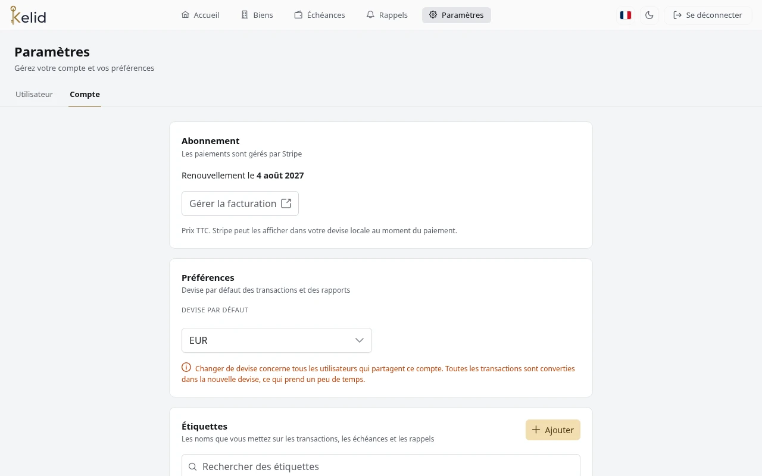
Task: Add a new étiquette with Ajouter
Action: (x=553, y=430)
